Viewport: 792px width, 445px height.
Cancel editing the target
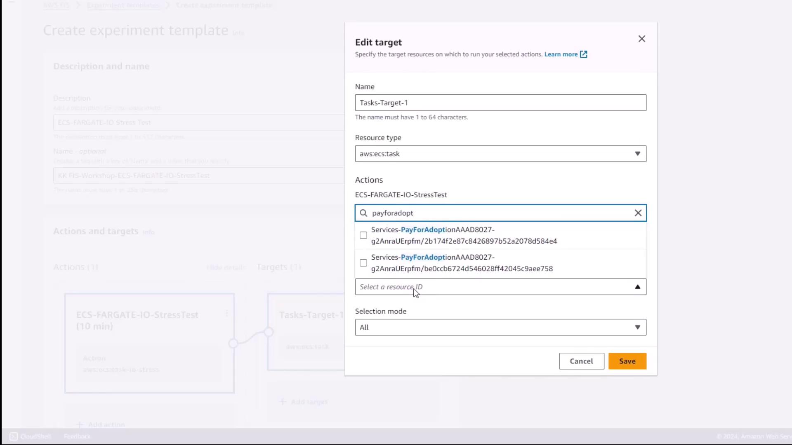click(581, 361)
